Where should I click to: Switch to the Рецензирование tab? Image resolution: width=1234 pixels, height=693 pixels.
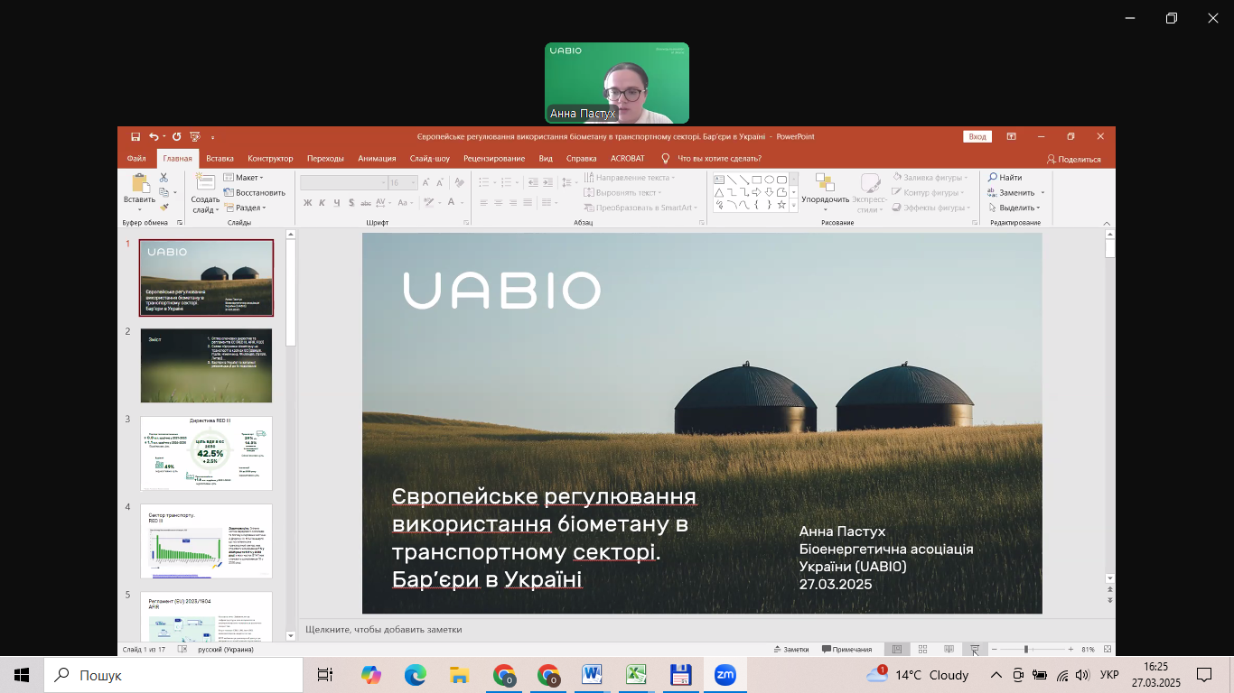(494, 158)
